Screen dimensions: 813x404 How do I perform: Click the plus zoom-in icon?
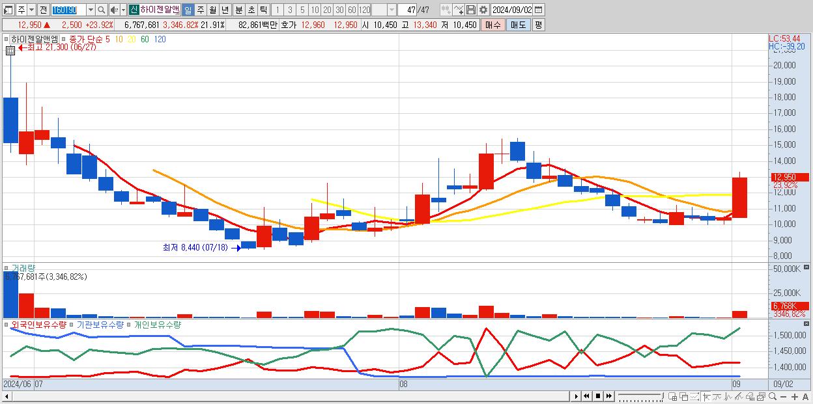click(x=795, y=396)
